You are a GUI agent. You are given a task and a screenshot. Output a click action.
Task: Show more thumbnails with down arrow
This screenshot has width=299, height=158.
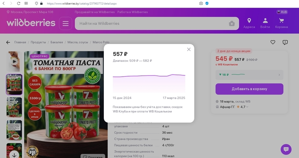click(14, 155)
